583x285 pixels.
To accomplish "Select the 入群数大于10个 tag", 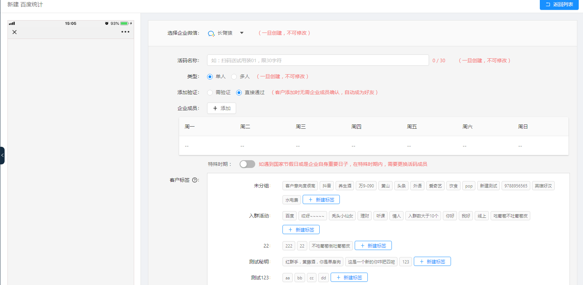I will coord(423,216).
